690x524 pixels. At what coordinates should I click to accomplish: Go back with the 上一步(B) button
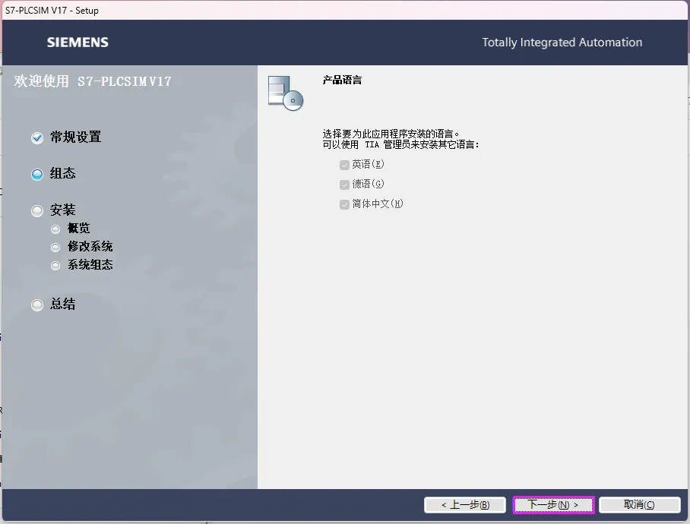[465, 505]
